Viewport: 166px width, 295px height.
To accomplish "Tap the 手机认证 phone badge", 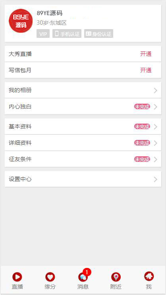I will (67, 33).
